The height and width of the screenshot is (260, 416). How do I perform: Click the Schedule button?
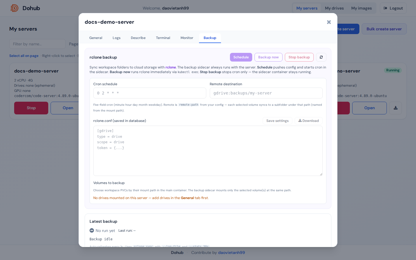[241, 57]
